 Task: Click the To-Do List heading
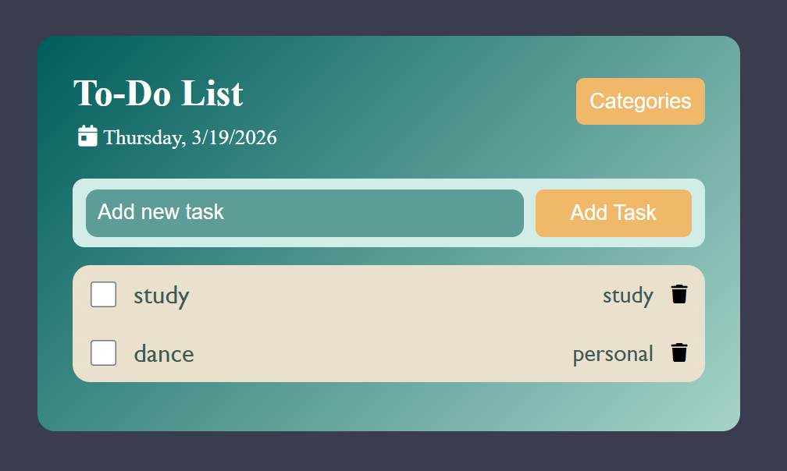tap(158, 94)
